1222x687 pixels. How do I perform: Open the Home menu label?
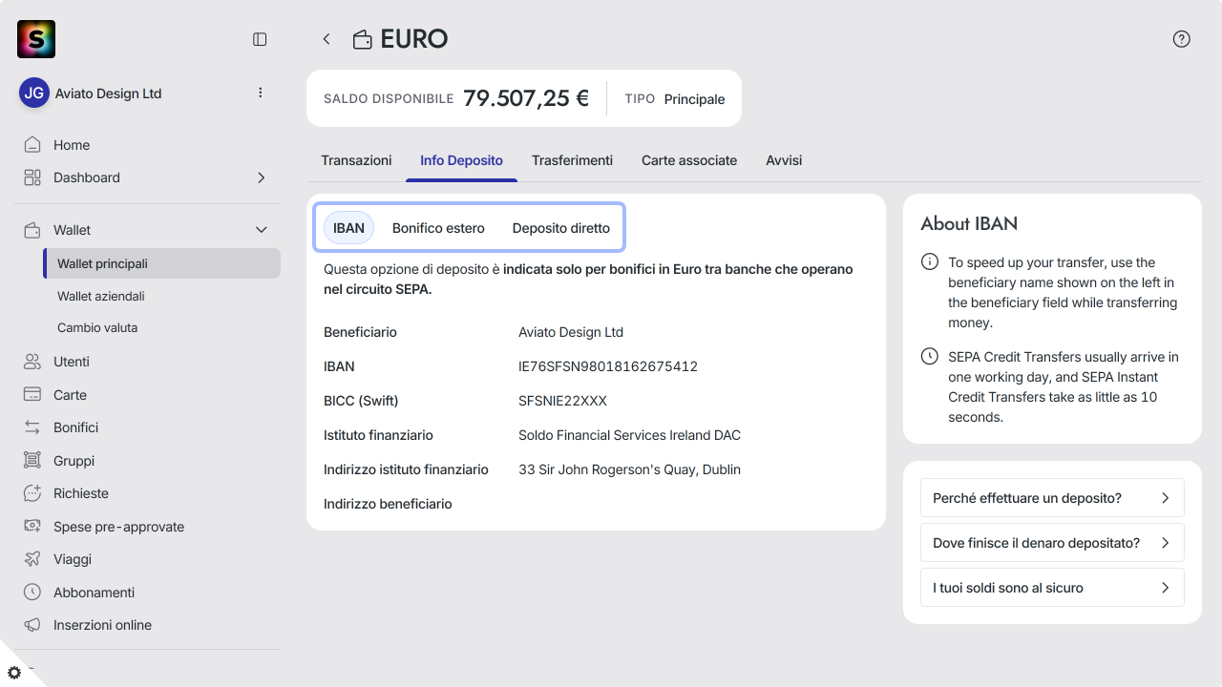coord(72,145)
